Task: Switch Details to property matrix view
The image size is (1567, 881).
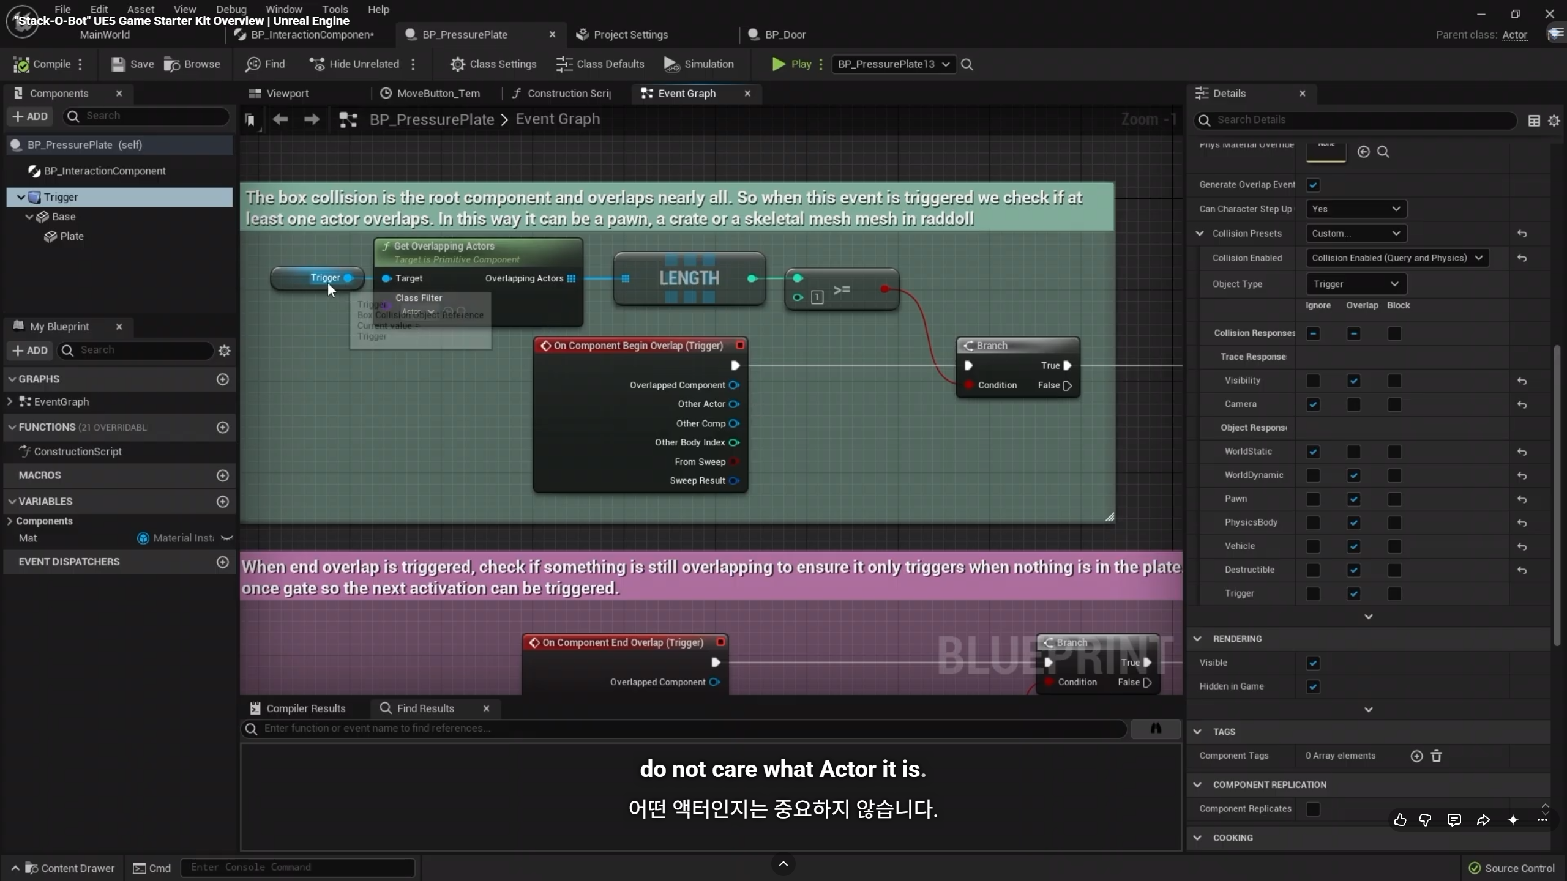Action: click(x=1535, y=121)
